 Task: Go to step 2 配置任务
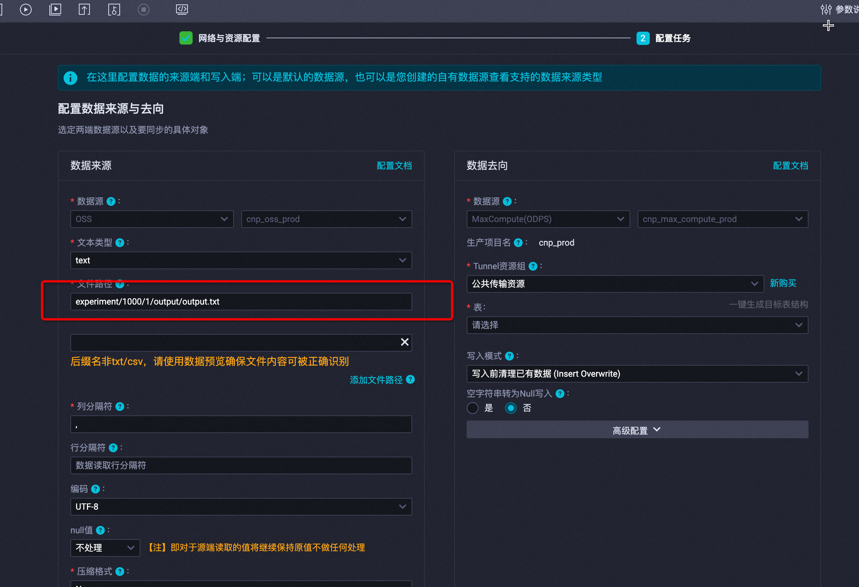click(x=672, y=38)
